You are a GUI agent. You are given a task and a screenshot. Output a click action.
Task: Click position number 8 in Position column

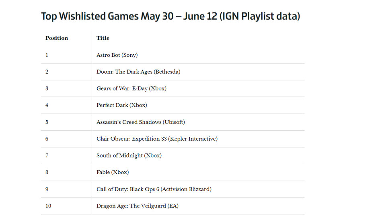pyautogui.click(x=47, y=172)
